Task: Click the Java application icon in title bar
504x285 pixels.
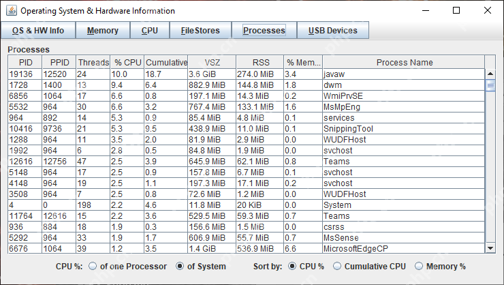Action: pyautogui.click(x=10, y=11)
